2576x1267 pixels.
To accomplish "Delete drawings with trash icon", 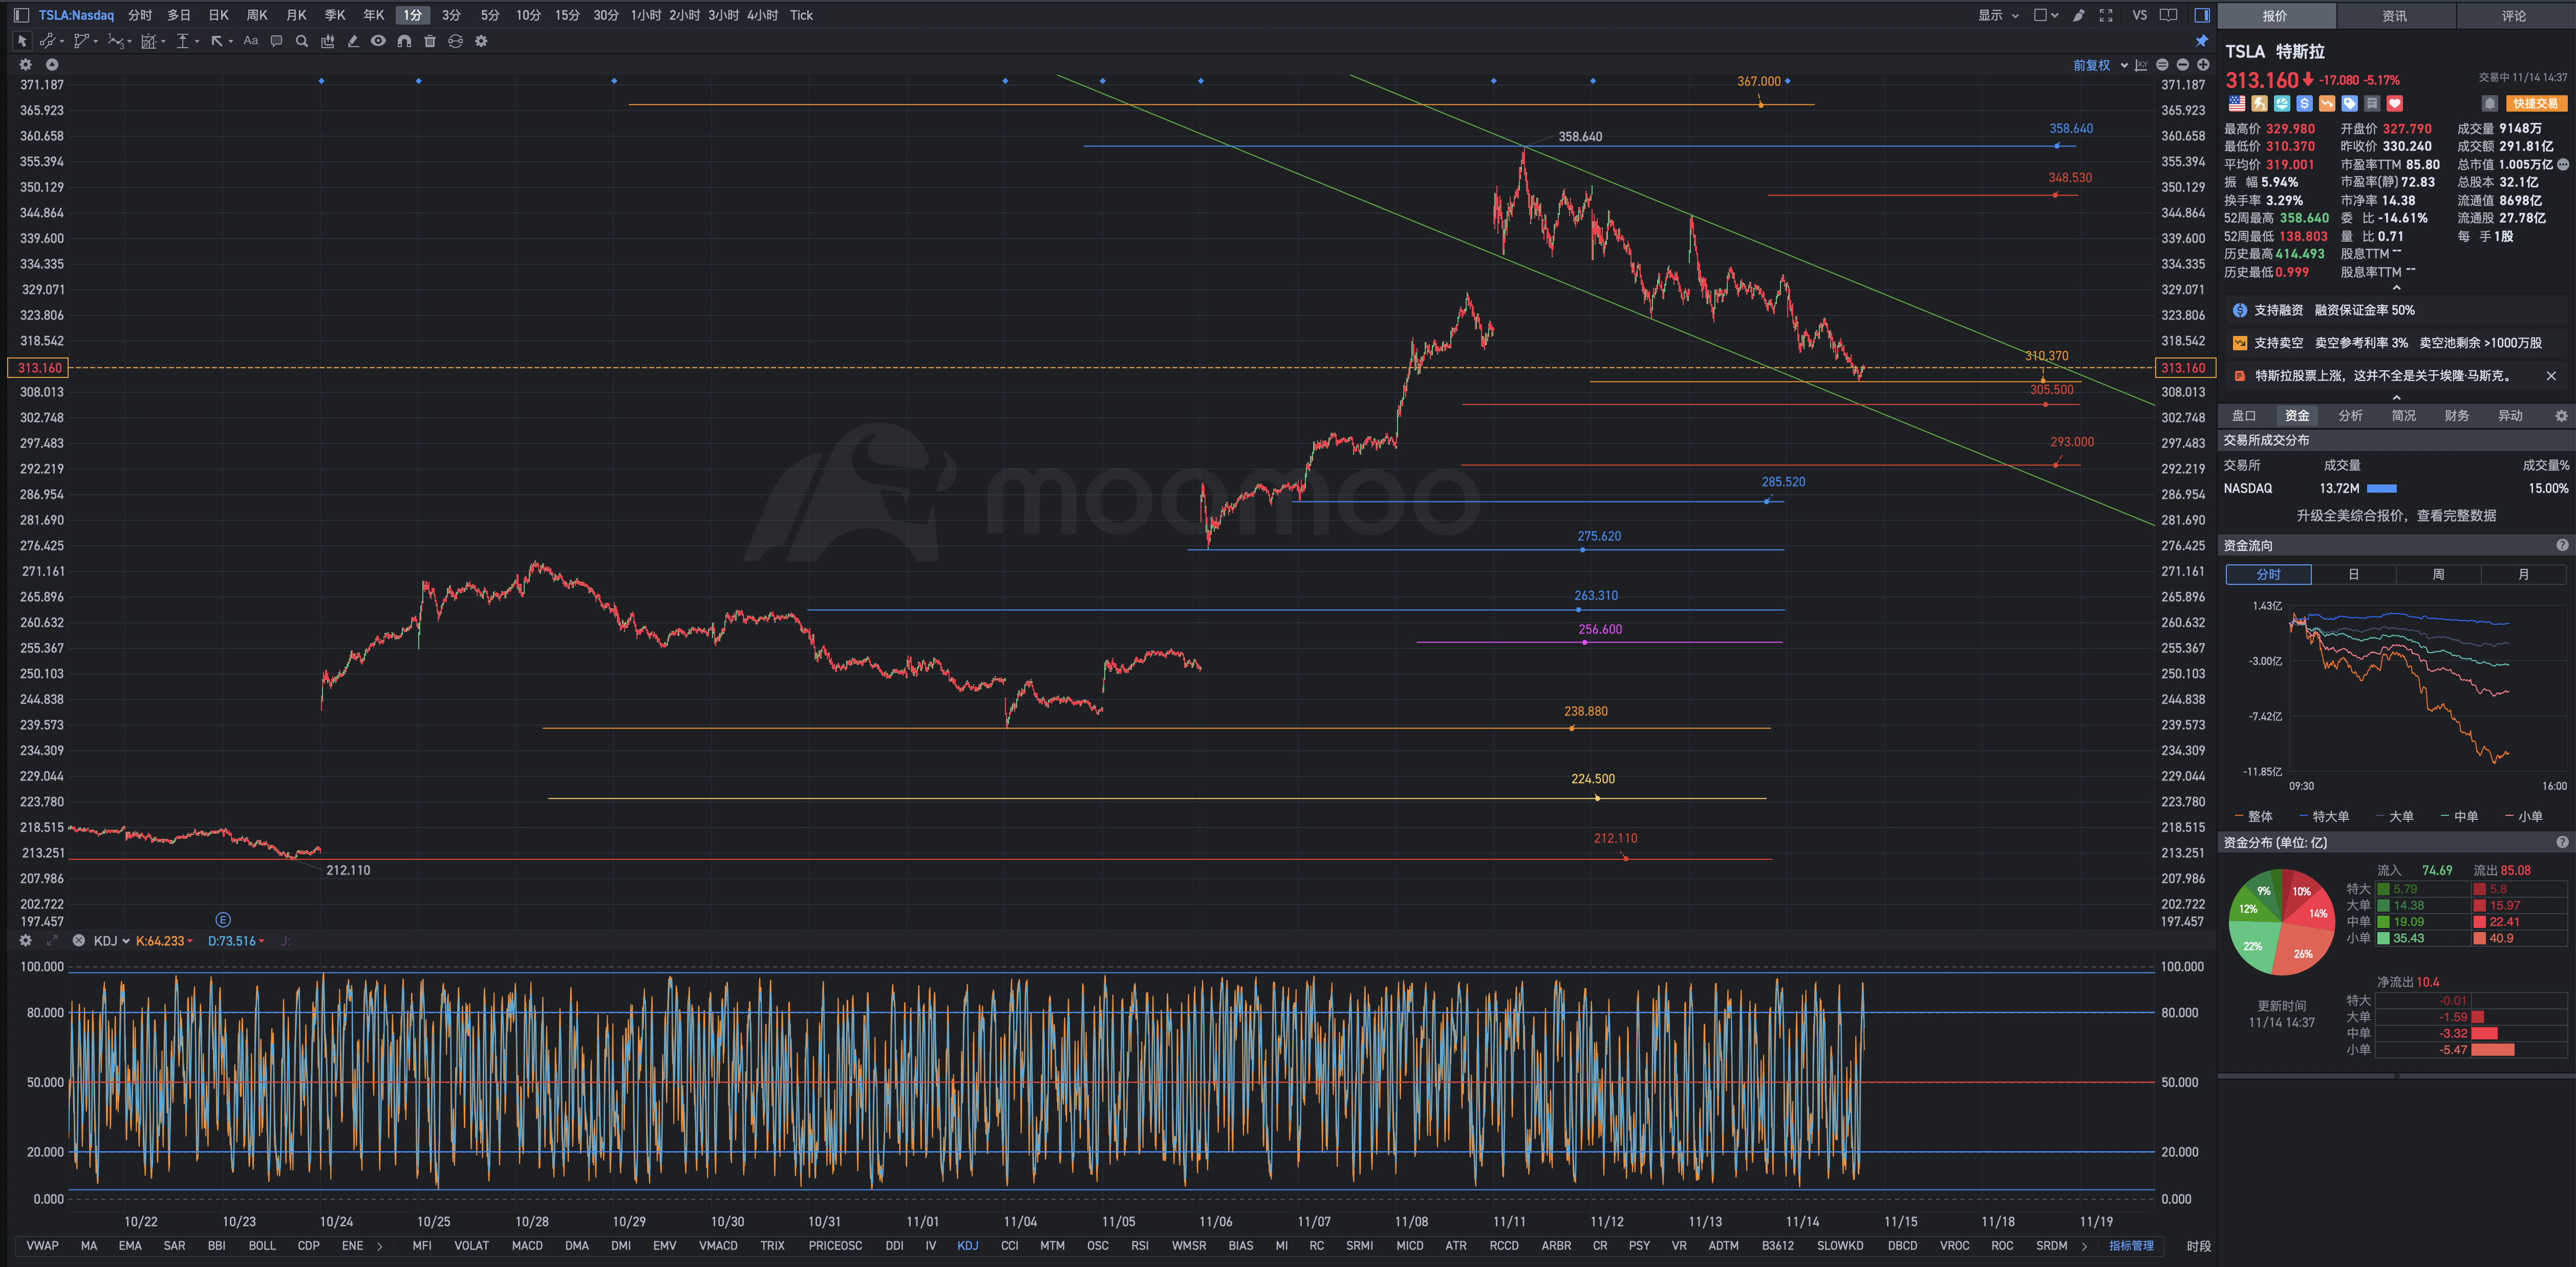I will click(x=430, y=41).
